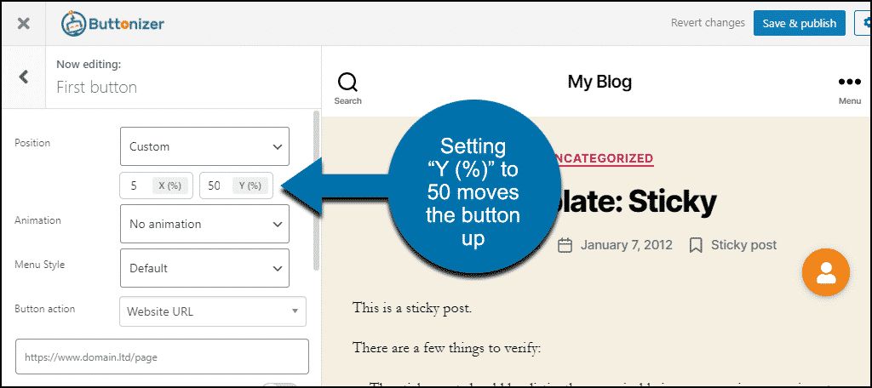Open the Menu Style dropdown showing Default
This screenshot has height=388, width=872.
coord(204,268)
